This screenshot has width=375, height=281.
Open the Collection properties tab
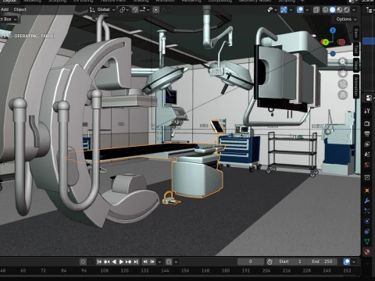click(x=367, y=177)
